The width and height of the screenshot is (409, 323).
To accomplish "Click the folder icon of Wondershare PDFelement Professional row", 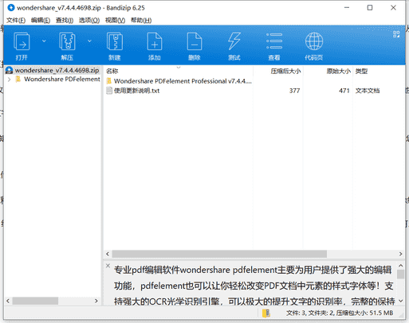I will coord(109,81).
